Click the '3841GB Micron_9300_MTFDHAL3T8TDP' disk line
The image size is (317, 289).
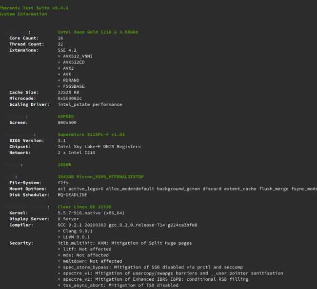click(100, 177)
